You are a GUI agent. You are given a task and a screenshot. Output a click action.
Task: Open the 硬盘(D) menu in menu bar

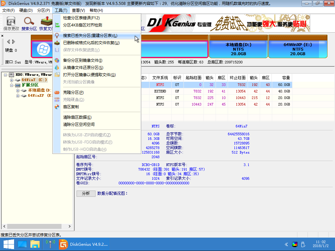(26, 10)
